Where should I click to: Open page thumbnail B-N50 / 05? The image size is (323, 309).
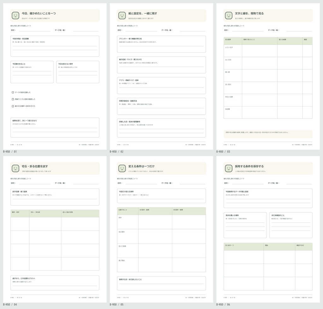click(x=161, y=229)
